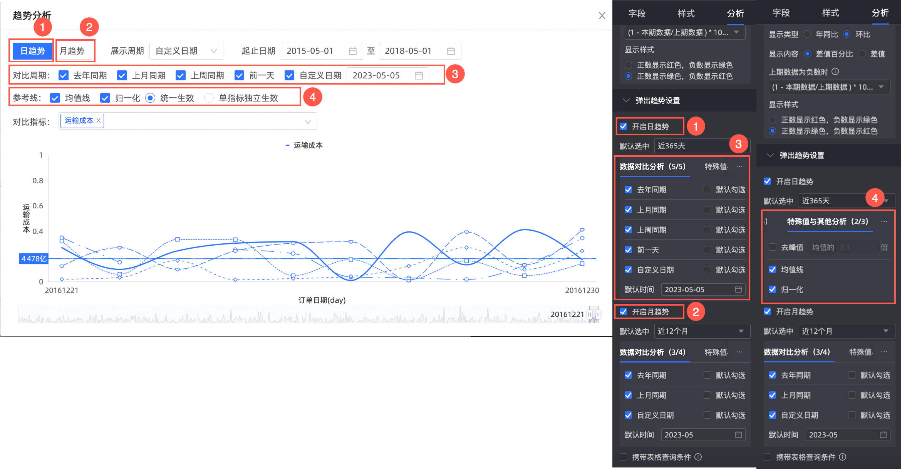The height and width of the screenshot is (469, 902).
Task: Open calendar for right panel 默认时间 2023-05
Action: [x=883, y=434]
